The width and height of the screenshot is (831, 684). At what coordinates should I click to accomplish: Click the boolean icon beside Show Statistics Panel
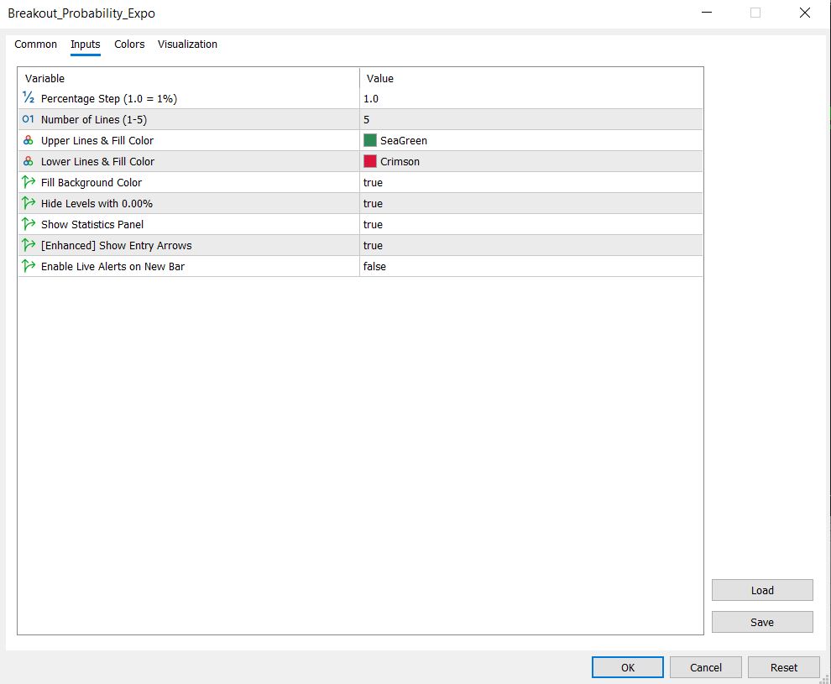click(x=28, y=224)
